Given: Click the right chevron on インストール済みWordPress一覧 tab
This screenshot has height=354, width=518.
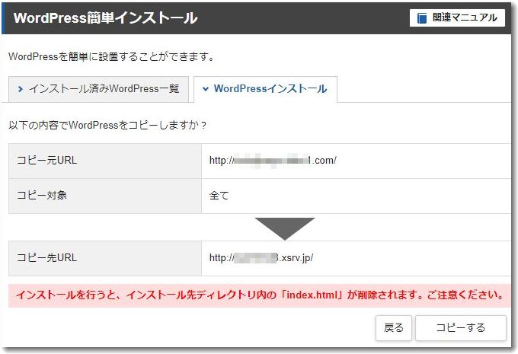Looking at the screenshot, I should [21, 89].
